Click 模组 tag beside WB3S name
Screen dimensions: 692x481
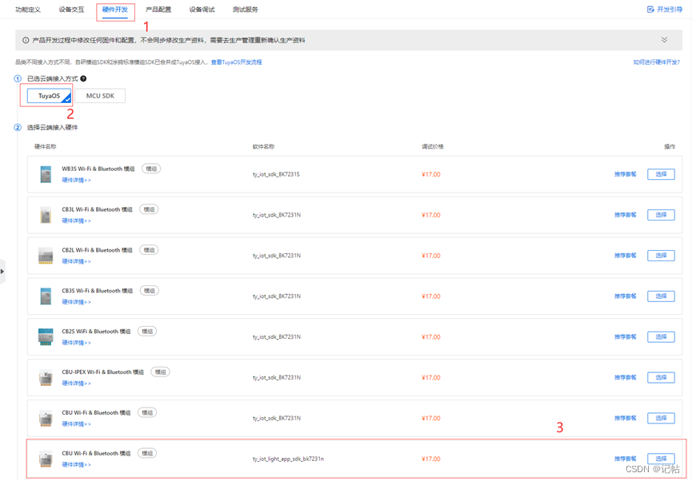coord(151,169)
